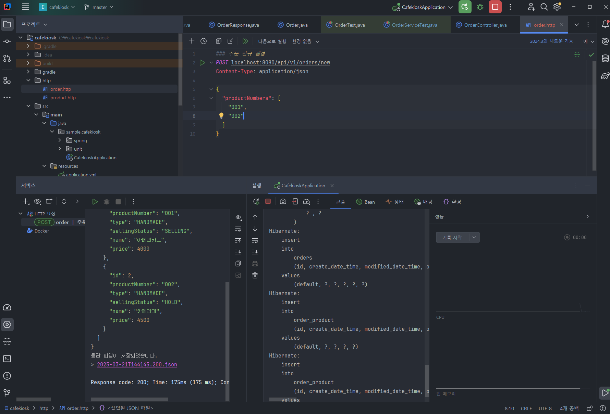610x414 pixels.
Task: Open the 기록 시작 dropdown arrow
Action: [474, 237]
